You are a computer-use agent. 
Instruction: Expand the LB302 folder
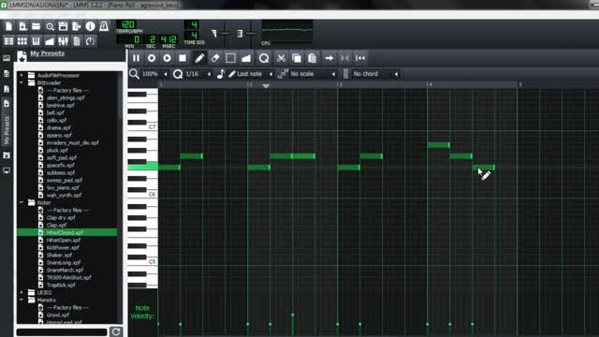tap(22, 292)
